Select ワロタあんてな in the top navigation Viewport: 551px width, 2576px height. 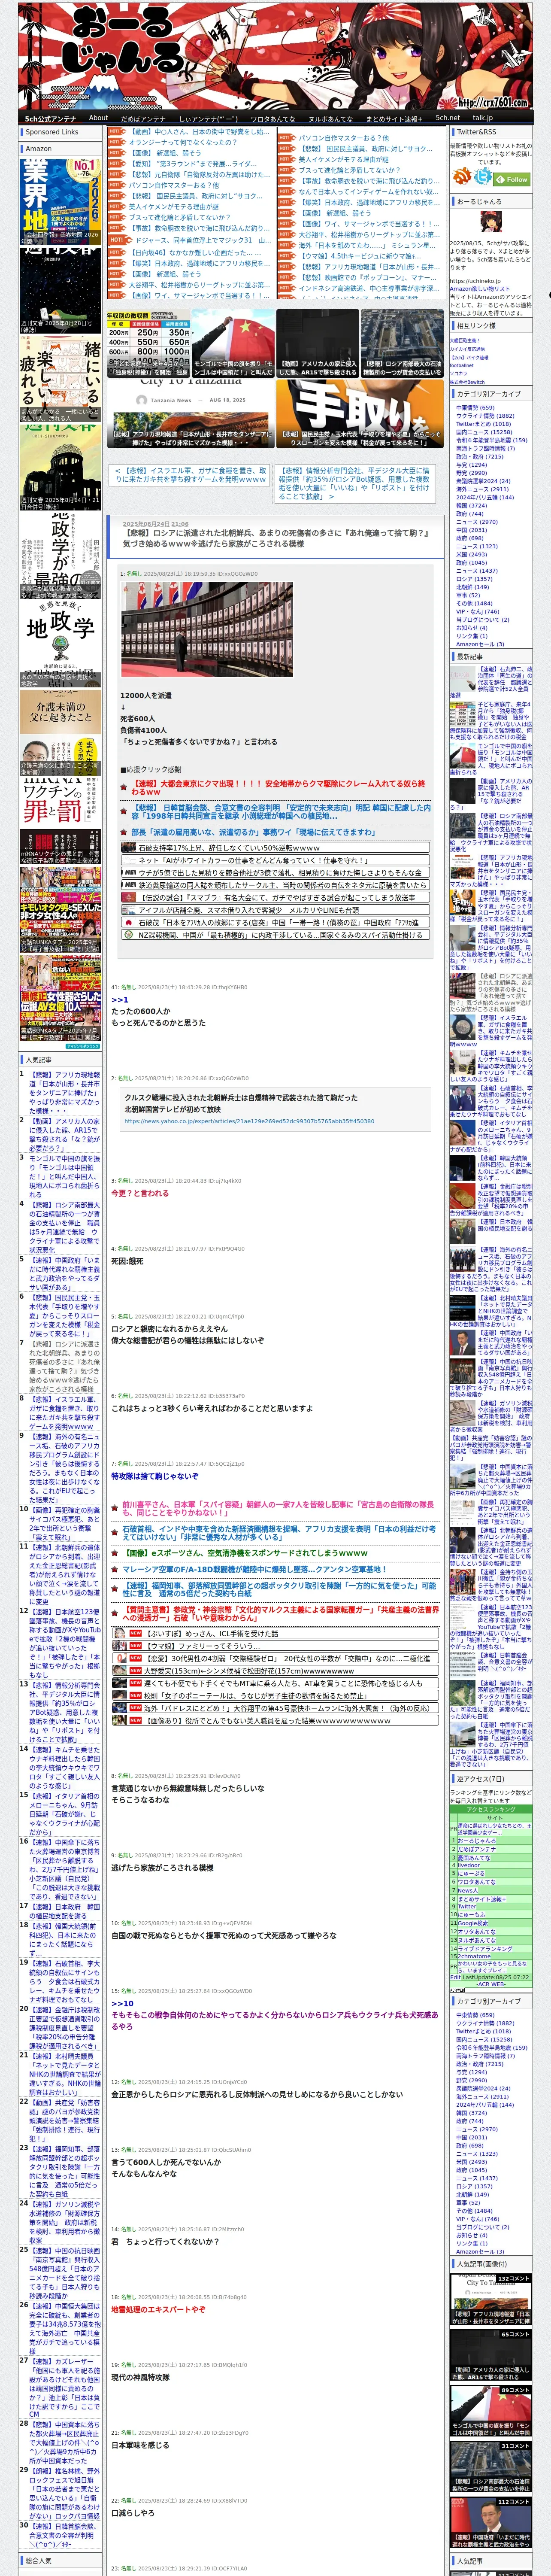(x=273, y=118)
